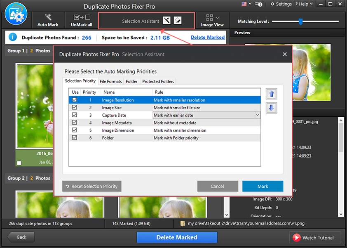Select the Image Size name cell
This screenshot has height=248, width=347.
pos(112,107)
